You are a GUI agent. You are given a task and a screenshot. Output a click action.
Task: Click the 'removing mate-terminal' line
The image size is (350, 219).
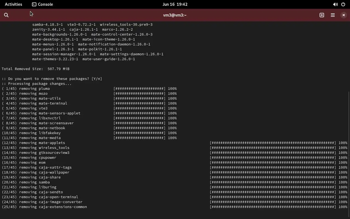coord(89,103)
